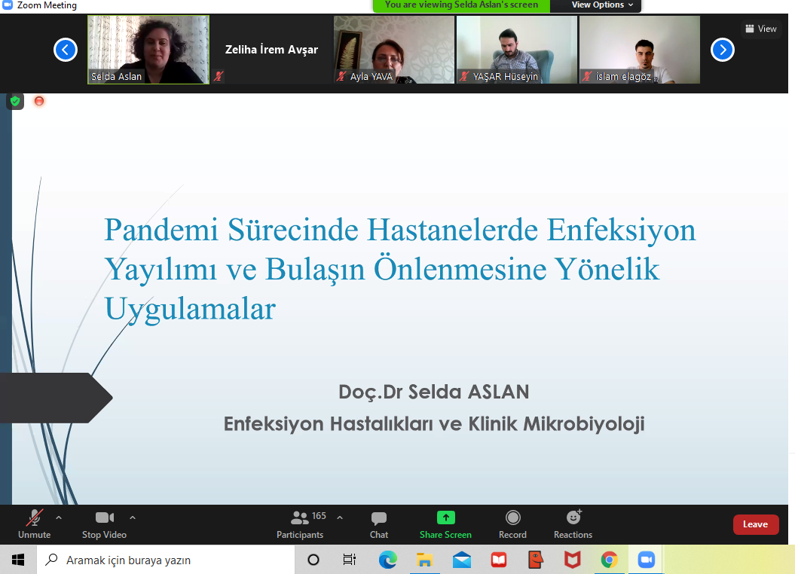Show previous participants with left arrow
This screenshot has width=795, height=574.
click(66, 50)
